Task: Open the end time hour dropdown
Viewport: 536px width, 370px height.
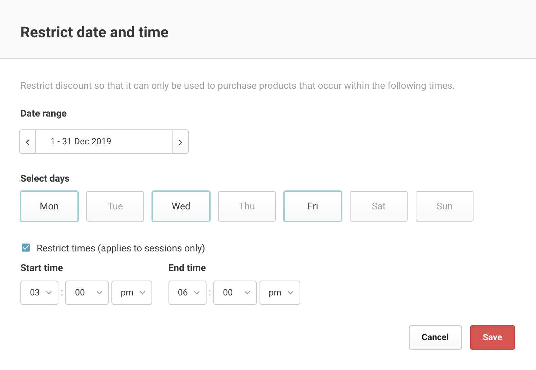Action: (187, 293)
